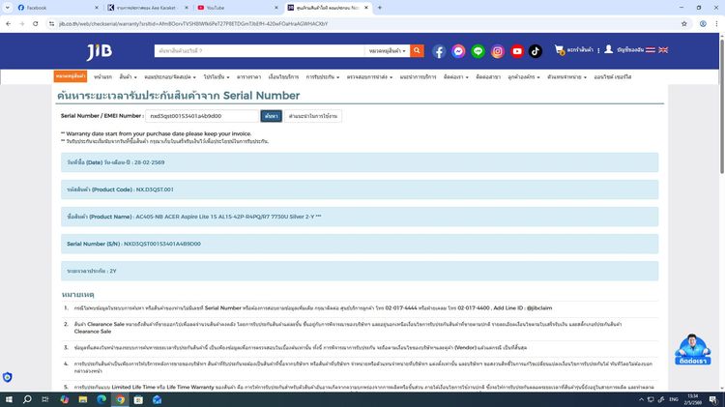Click the Serial Number input field
This screenshot has width=725, height=407.
coord(202,116)
